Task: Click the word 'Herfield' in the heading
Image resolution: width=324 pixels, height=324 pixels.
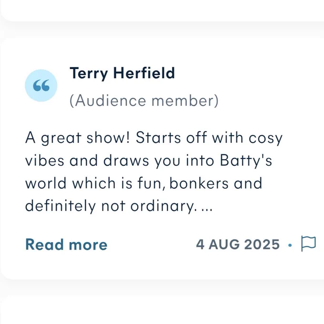Action: (x=144, y=73)
